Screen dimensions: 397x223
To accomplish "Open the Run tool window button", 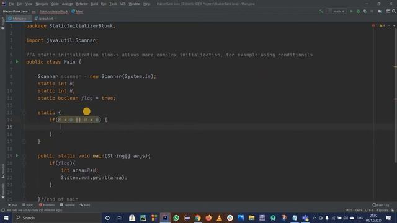I will pos(12,205).
